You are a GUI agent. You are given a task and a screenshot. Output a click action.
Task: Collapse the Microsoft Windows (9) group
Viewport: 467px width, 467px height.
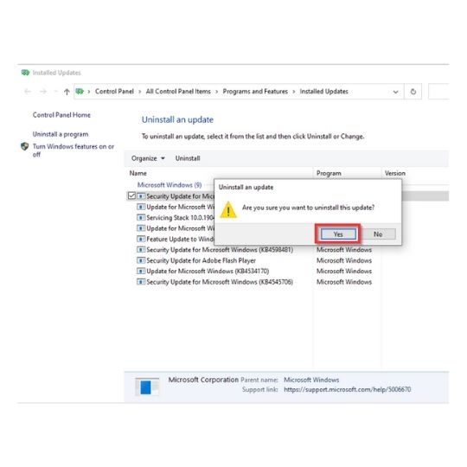(170, 185)
